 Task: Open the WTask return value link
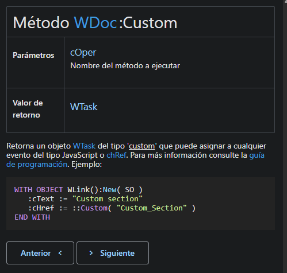[x=84, y=107]
